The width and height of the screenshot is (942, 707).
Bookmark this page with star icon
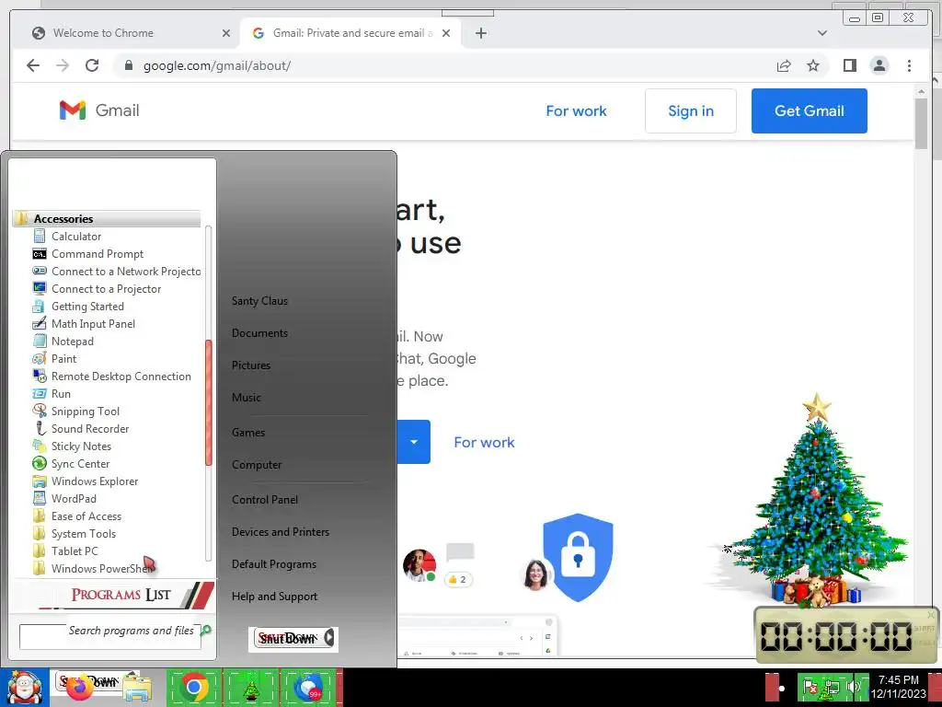813,65
